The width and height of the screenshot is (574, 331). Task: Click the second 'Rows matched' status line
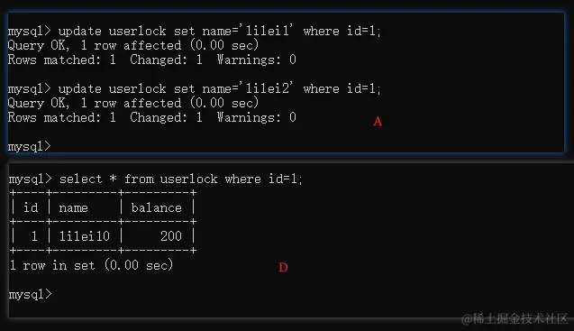152,117
